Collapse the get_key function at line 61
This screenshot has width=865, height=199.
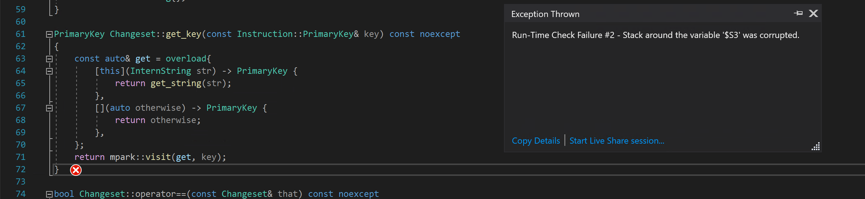tap(49, 34)
